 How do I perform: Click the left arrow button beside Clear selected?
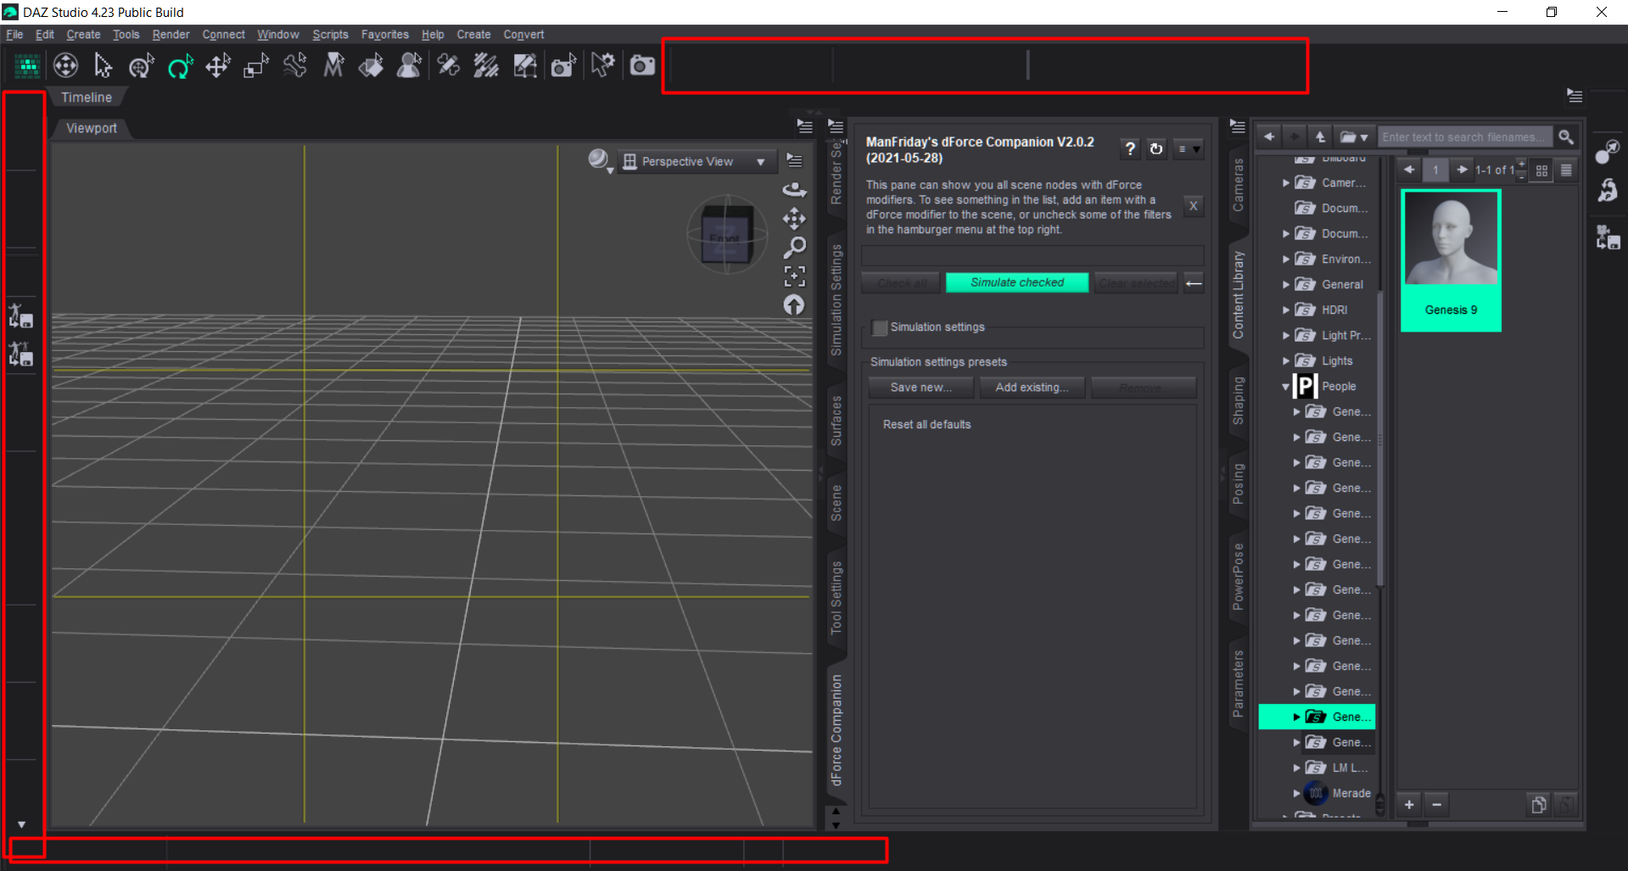(x=1194, y=283)
